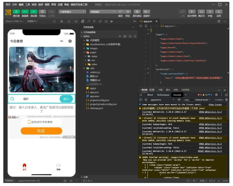Click the View issues link
The image size is (233, 186).
(x=215, y=104)
